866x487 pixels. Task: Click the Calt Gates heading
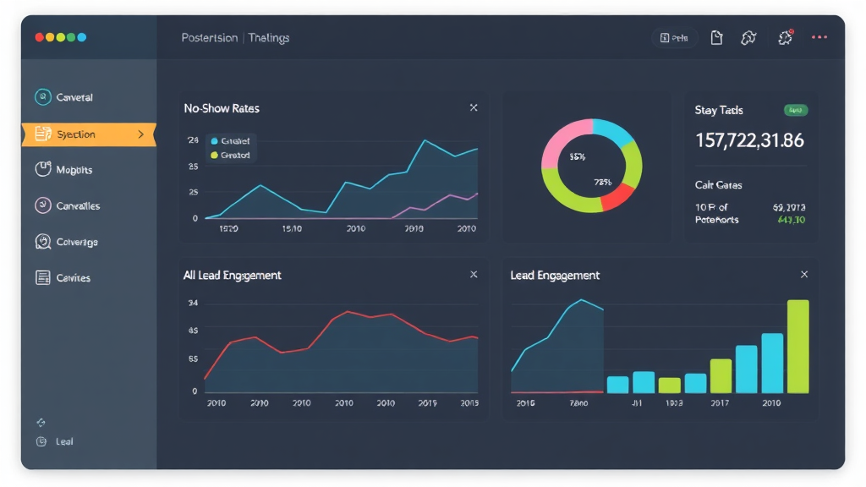tap(718, 185)
